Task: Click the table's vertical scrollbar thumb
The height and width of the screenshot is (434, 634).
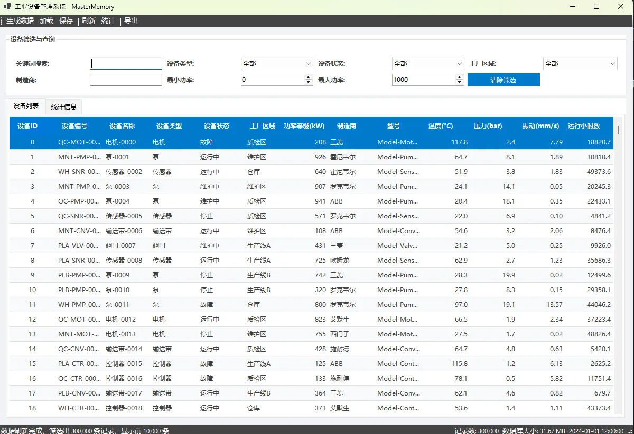Action: click(x=618, y=130)
